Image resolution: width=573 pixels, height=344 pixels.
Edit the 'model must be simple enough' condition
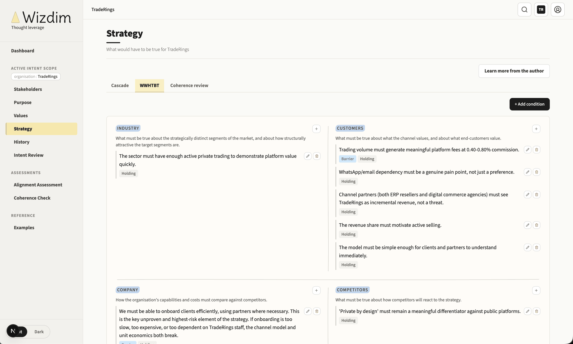528,248
